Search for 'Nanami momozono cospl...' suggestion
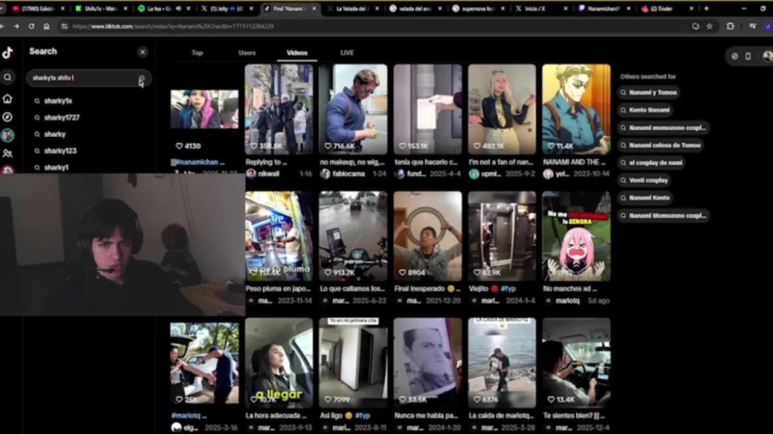This screenshot has width=773, height=434. (663, 128)
